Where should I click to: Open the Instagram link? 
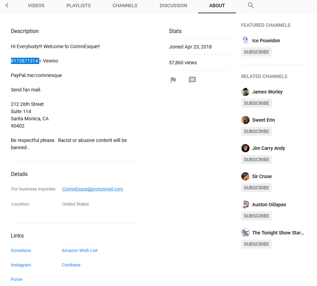[x=21, y=265]
